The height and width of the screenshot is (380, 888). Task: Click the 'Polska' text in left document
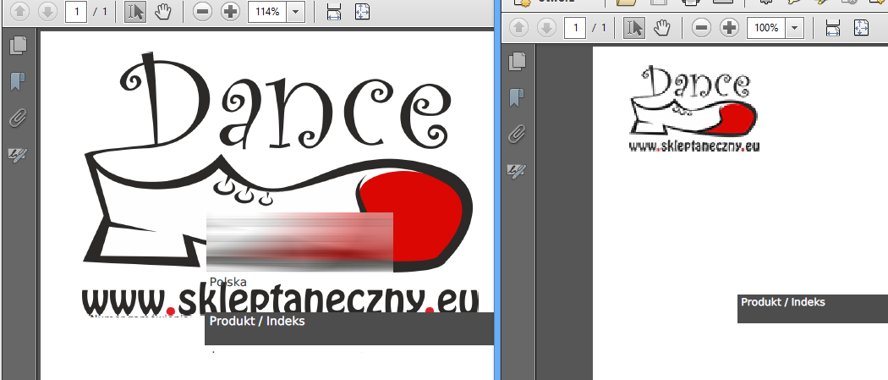tap(227, 282)
